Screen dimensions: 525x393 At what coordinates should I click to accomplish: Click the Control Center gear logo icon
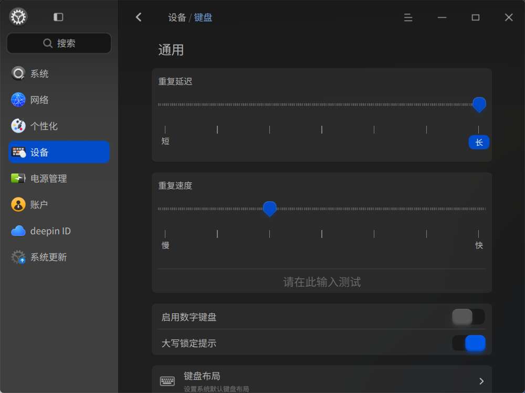tap(18, 17)
